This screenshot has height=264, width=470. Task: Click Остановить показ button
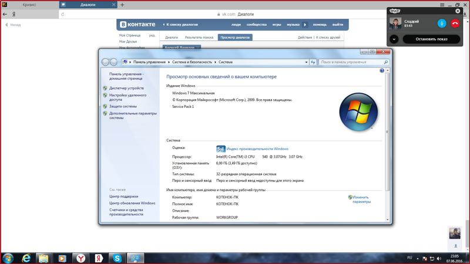point(431,39)
